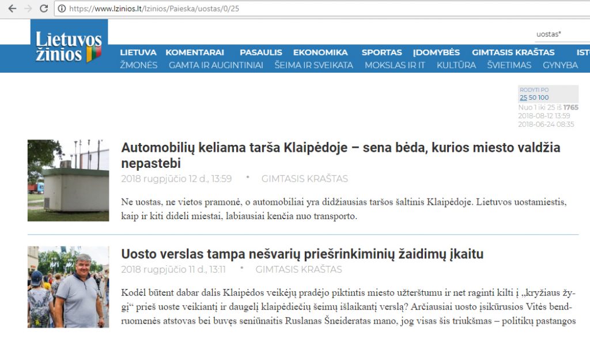The height and width of the screenshot is (338, 590).
Task: Select EKONOMIKA in the navigation bar
Action: click(320, 52)
